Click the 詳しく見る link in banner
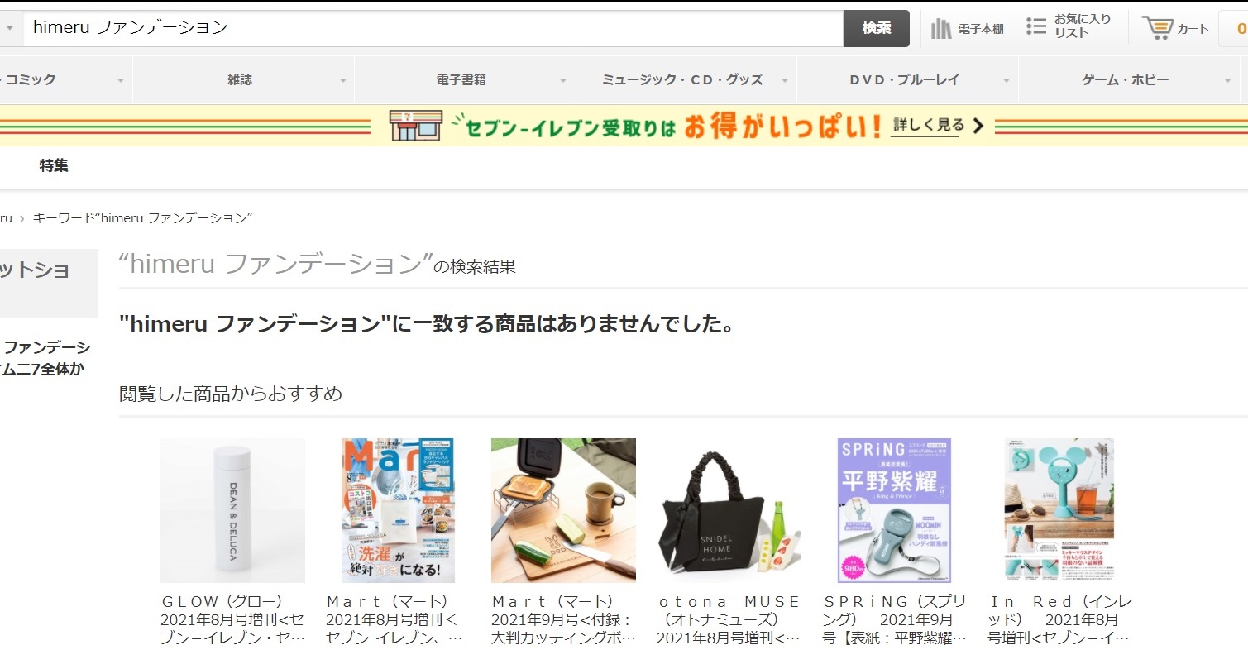 pyautogui.click(x=928, y=126)
